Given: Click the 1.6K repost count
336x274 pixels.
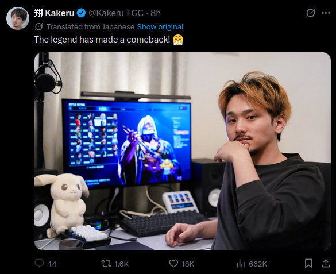Looking at the screenshot, I should [122, 264].
